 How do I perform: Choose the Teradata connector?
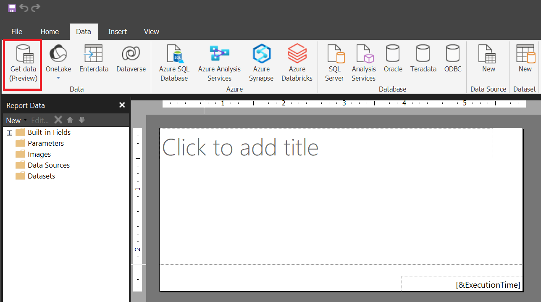pos(423,58)
